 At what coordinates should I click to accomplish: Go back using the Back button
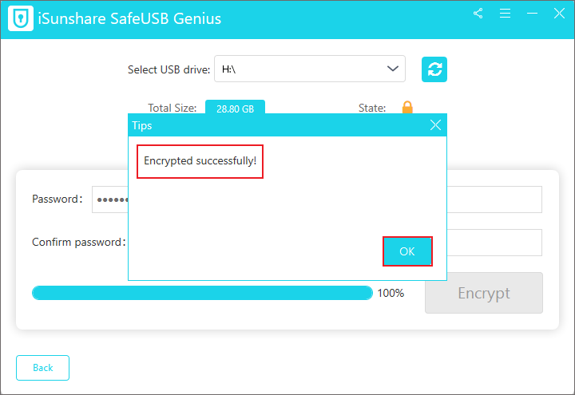tap(42, 368)
